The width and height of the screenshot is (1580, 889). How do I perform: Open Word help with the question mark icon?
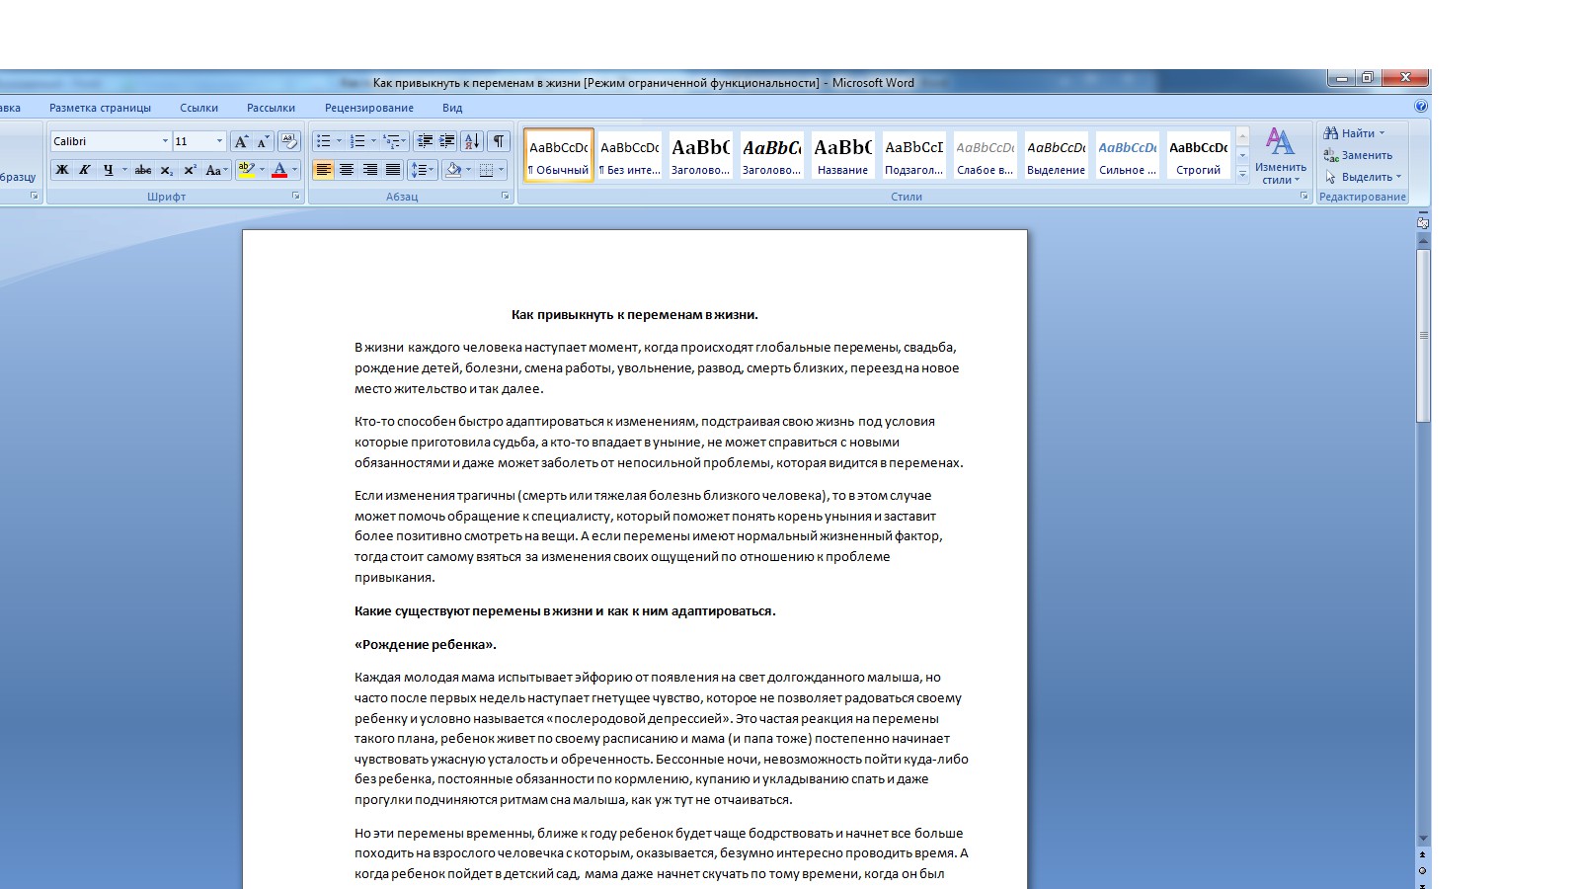(1421, 107)
